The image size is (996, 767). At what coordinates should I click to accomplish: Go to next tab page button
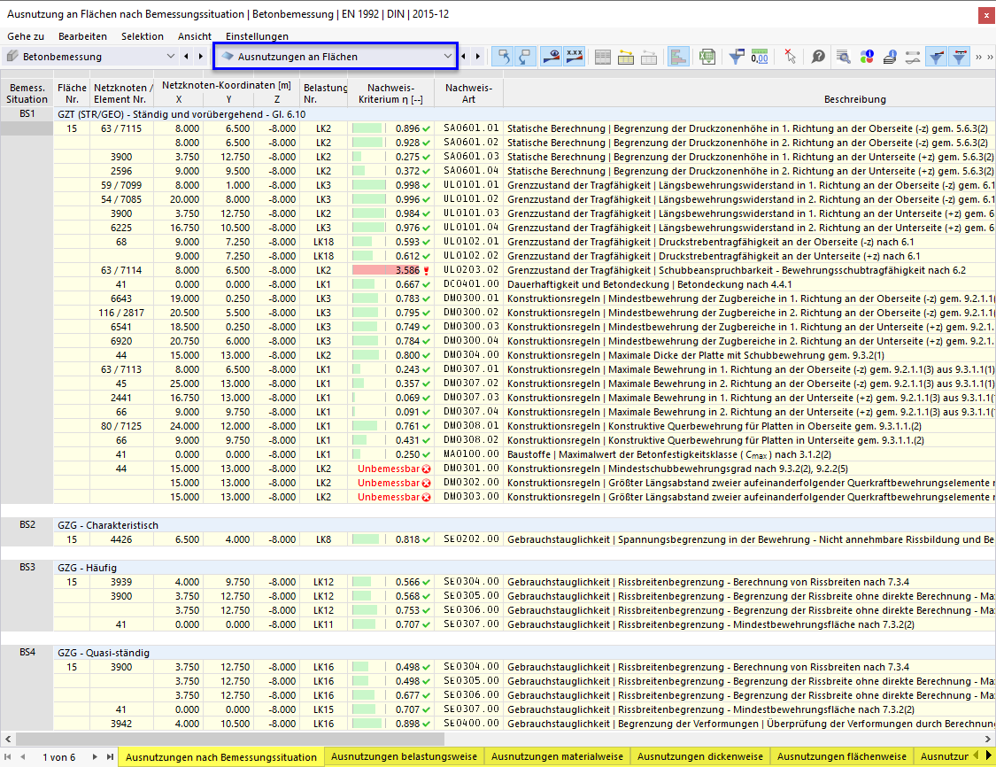tap(95, 756)
